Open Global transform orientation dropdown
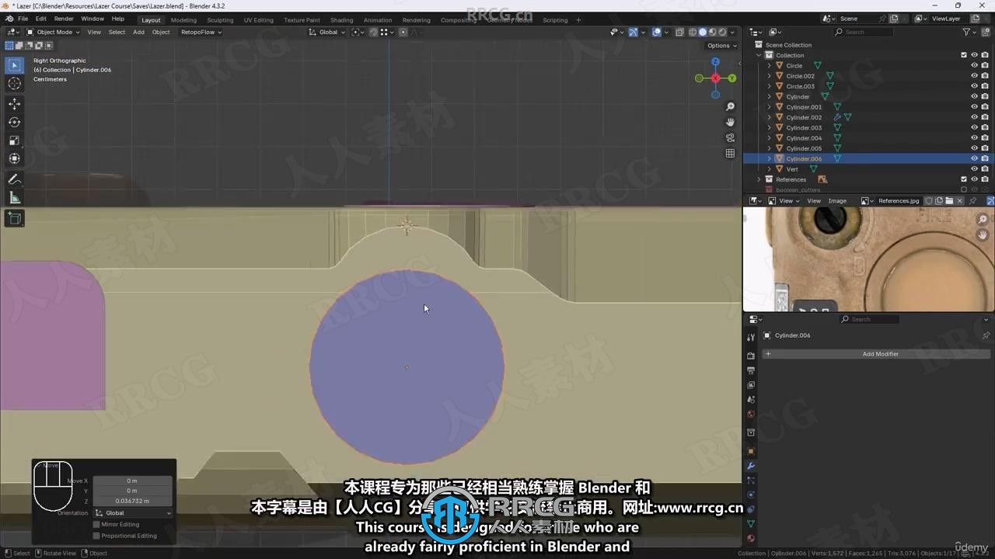This screenshot has height=559, width=995. tap(327, 32)
